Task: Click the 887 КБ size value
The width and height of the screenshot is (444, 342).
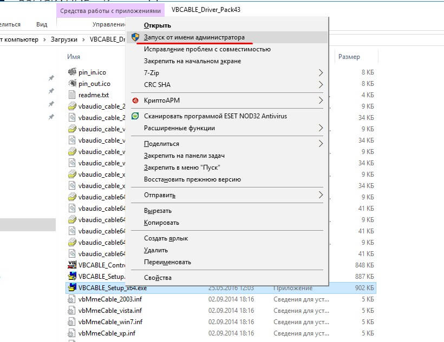Action: point(364,277)
